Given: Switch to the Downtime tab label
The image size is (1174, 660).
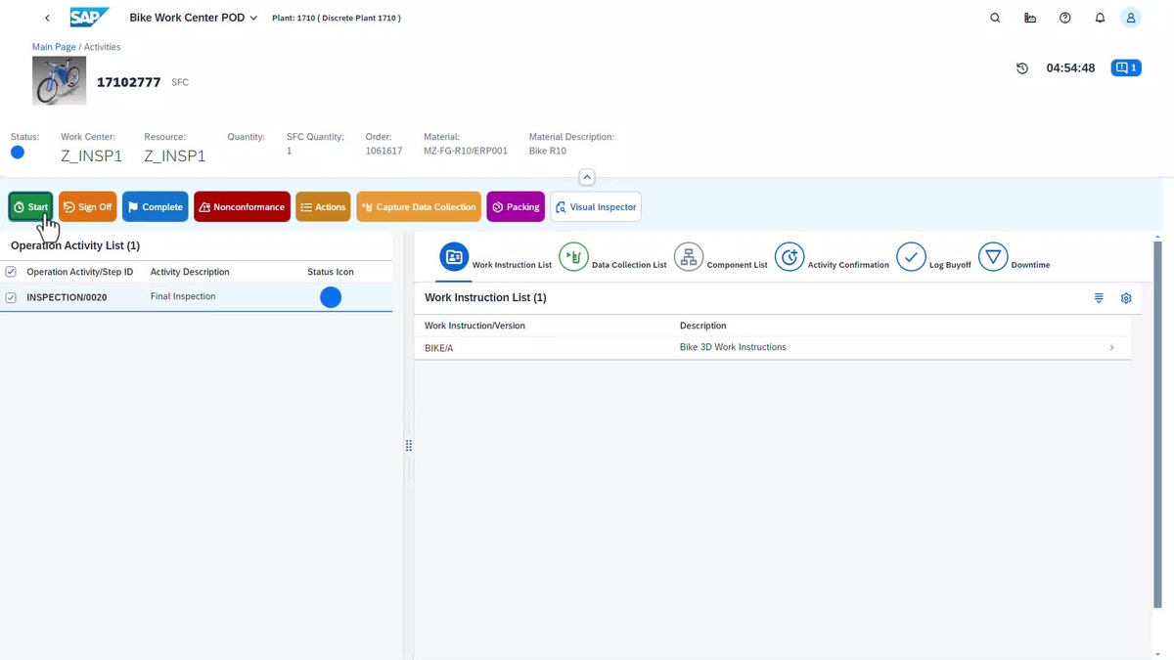Looking at the screenshot, I should [x=1030, y=265].
